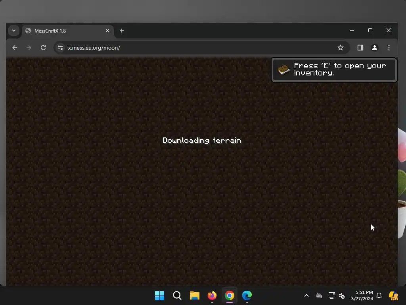
Task: Open Windows Search from the taskbar
Action: [177, 295]
